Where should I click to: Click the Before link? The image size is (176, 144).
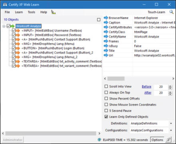point(146,87)
